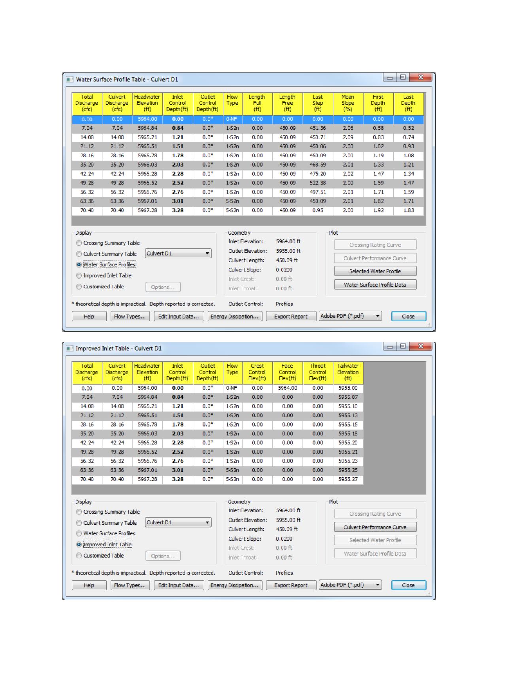
Task: Click 5955.27 tailwater elevation cell
Action: click(348, 480)
